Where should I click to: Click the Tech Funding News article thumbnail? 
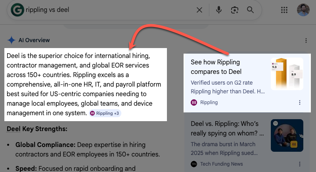coord(287,135)
